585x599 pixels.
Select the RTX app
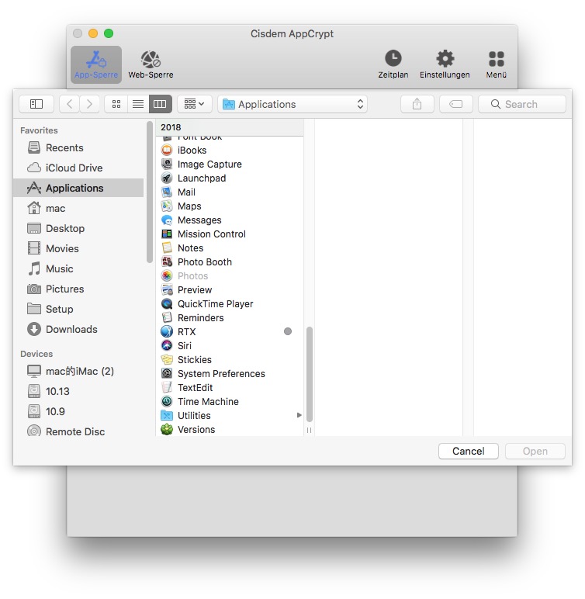230,331
